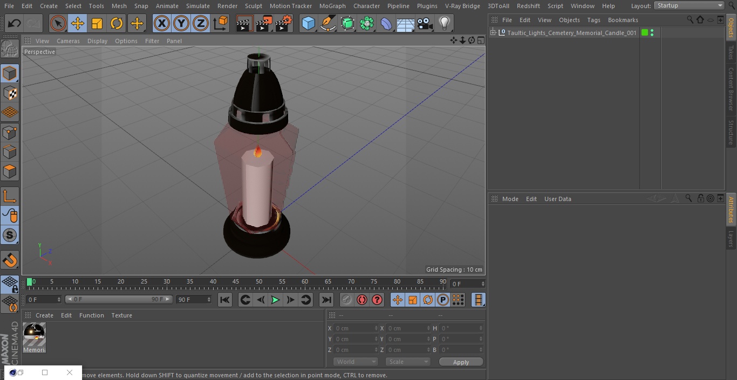Render the active view
The width and height of the screenshot is (737, 380).
(x=244, y=24)
